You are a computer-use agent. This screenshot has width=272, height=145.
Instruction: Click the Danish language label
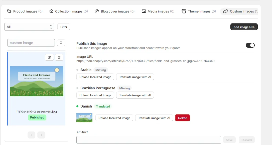click(x=86, y=106)
